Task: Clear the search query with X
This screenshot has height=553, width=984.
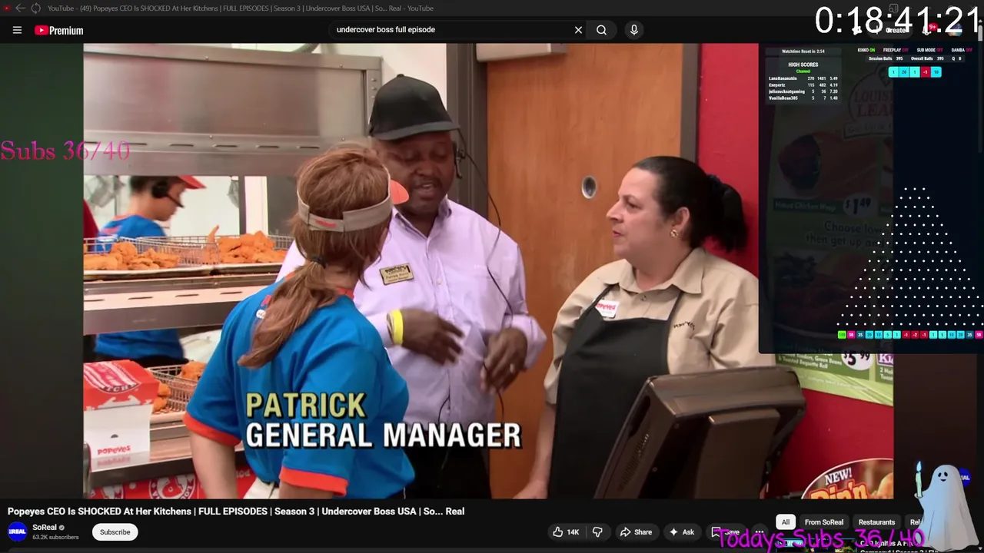Action: [x=578, y=30]
